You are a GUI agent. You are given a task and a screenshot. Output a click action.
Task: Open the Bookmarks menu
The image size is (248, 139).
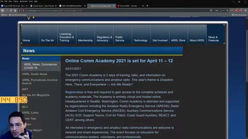[24, 1]
